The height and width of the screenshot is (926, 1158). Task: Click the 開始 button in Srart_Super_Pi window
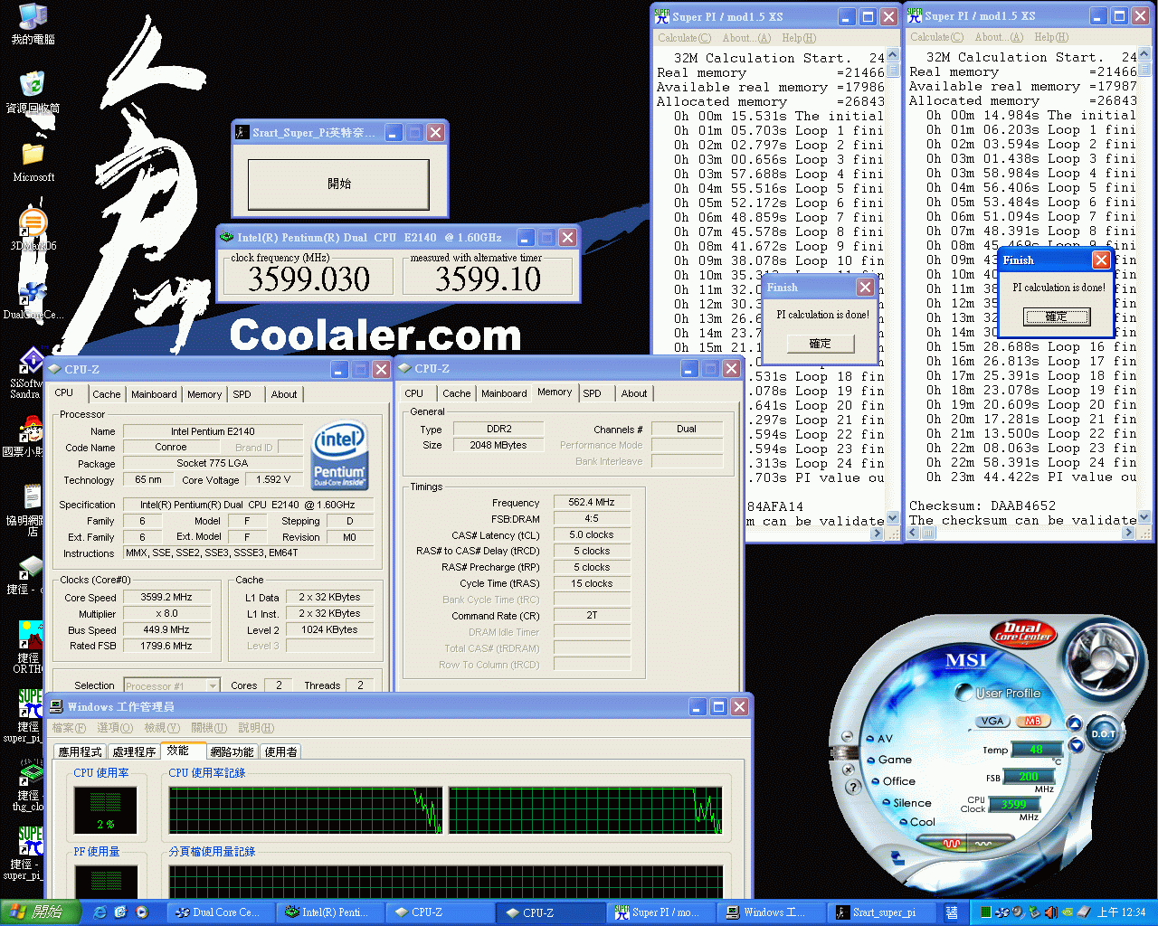coord(339,184)
